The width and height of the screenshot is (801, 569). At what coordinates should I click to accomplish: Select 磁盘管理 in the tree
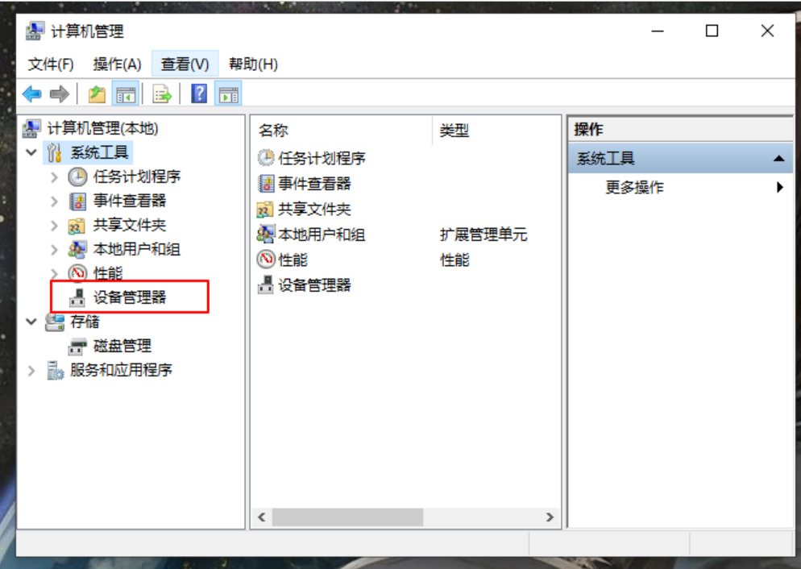click(122, 346)
